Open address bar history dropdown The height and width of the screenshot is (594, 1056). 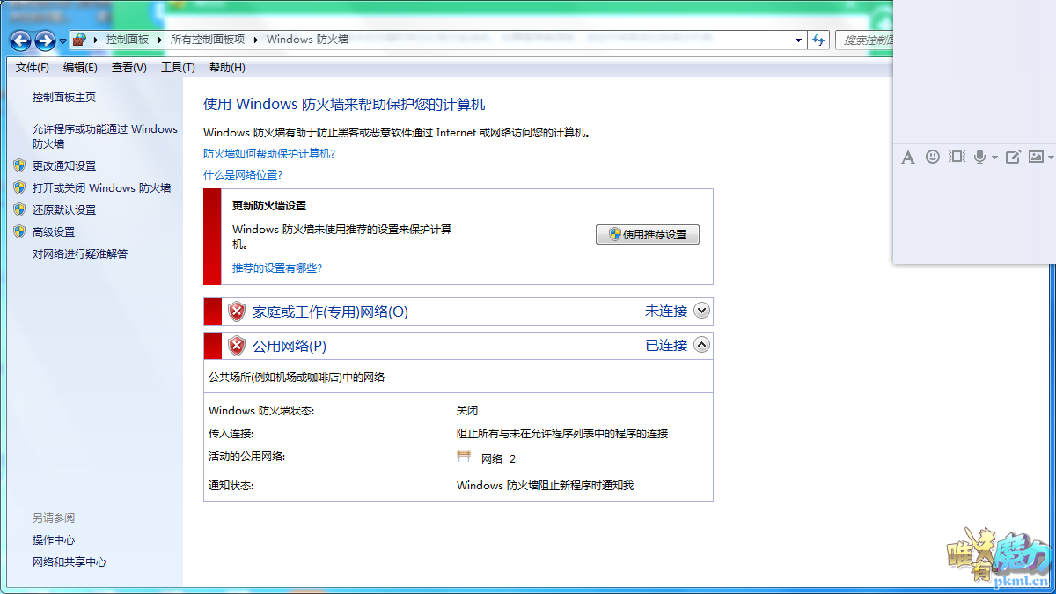798,40
